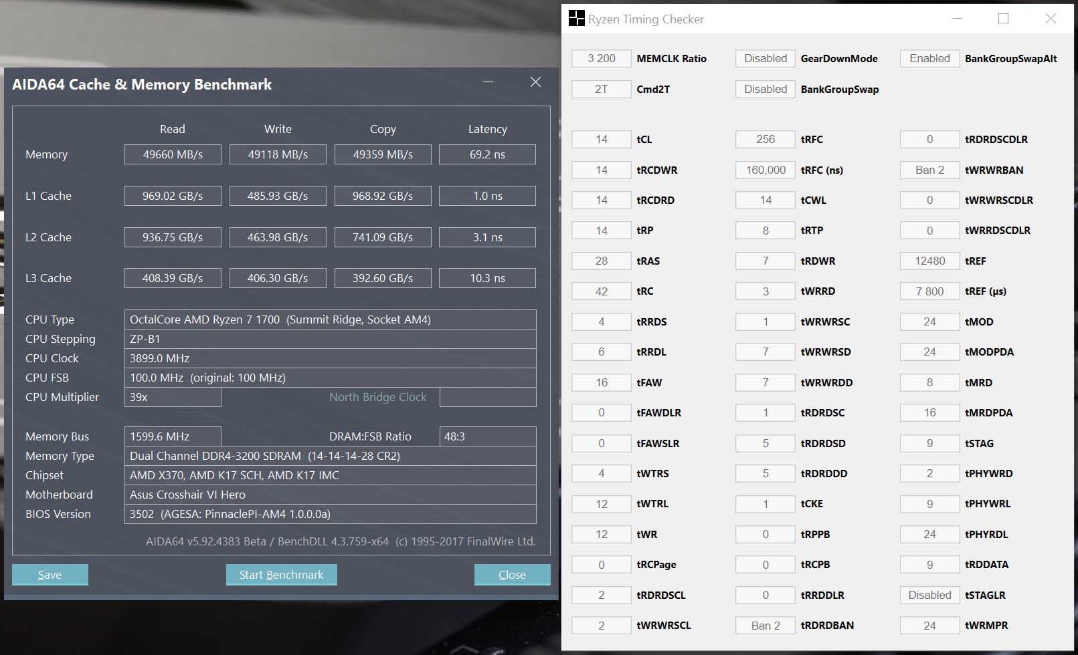Image resolution: width=1078 pixels, height=655 pixels.
Task: Click the Motherboard field Asus Crosshair VI Hero
Action: click(331, 495)
